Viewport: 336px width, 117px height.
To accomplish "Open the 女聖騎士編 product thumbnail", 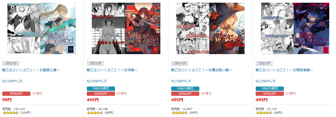I will pyautogui.click(x=42, y=28).
